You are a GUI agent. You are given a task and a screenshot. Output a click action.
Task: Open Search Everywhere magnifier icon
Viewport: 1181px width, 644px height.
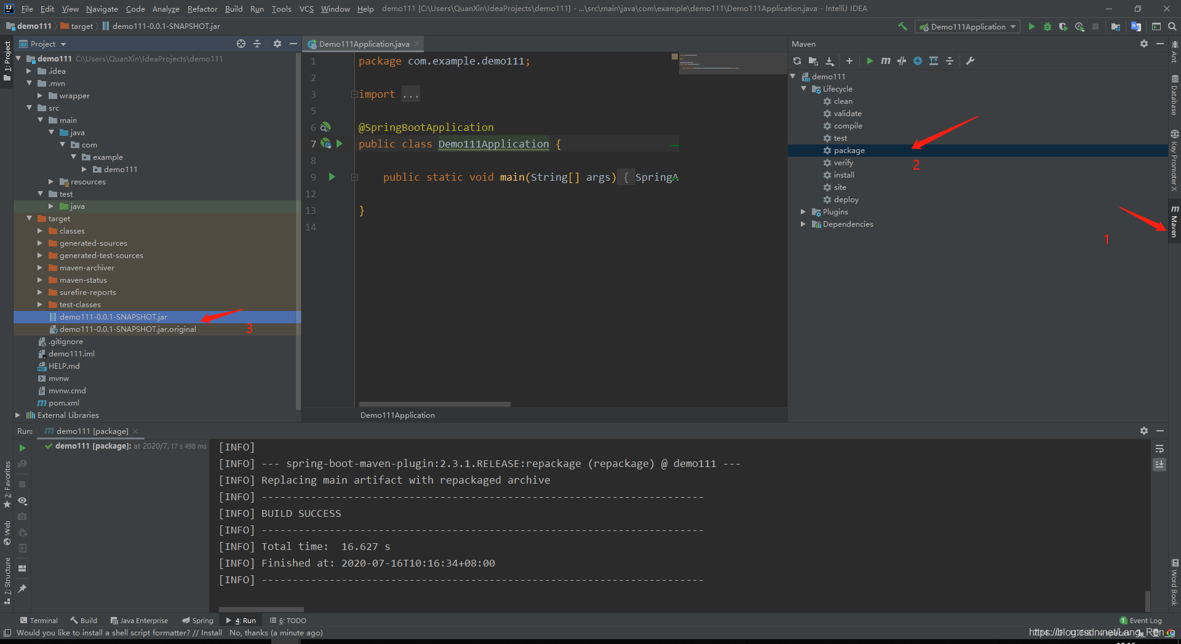[1172, 26]
